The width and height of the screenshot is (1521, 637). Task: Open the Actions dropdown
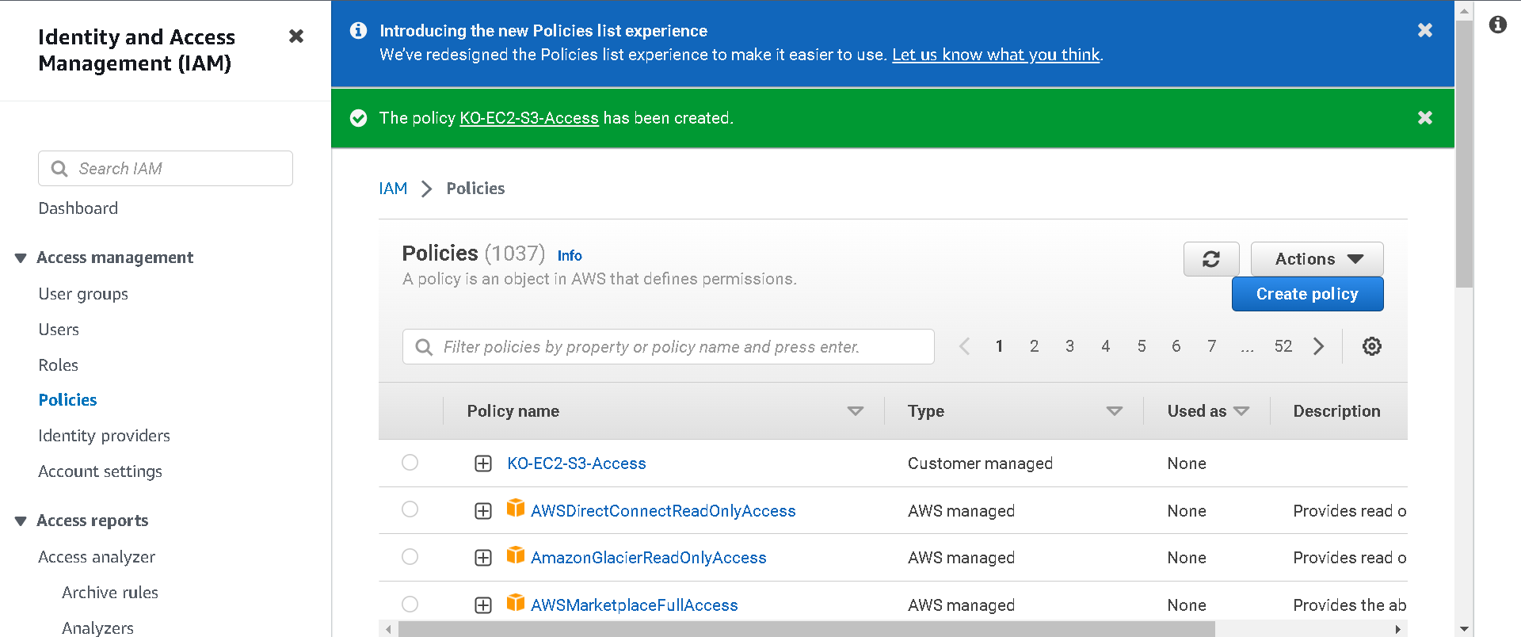click(1317, 259)
